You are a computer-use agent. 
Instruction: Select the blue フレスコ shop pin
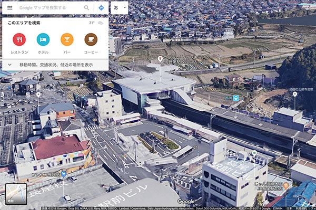click(63, 173)
